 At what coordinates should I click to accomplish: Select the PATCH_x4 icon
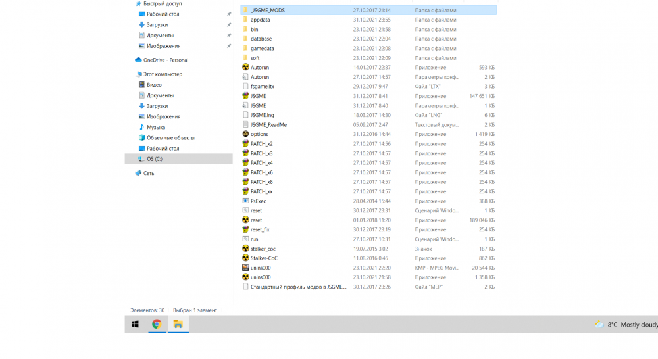245,162
